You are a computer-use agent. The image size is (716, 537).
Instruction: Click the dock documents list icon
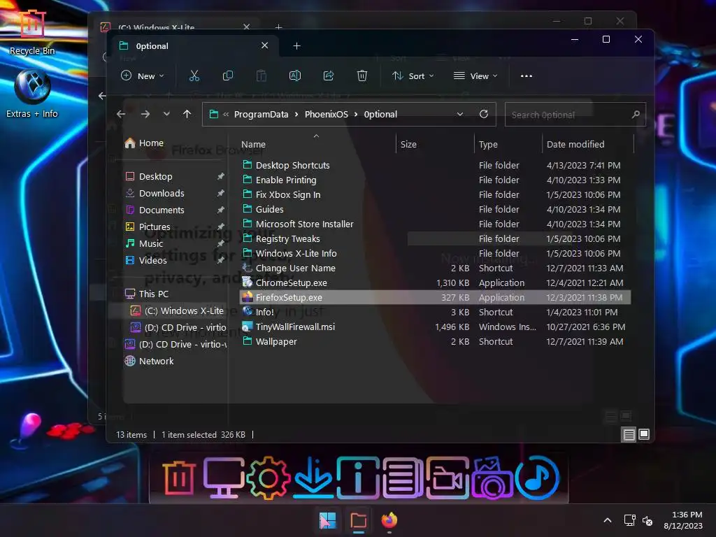403,478
